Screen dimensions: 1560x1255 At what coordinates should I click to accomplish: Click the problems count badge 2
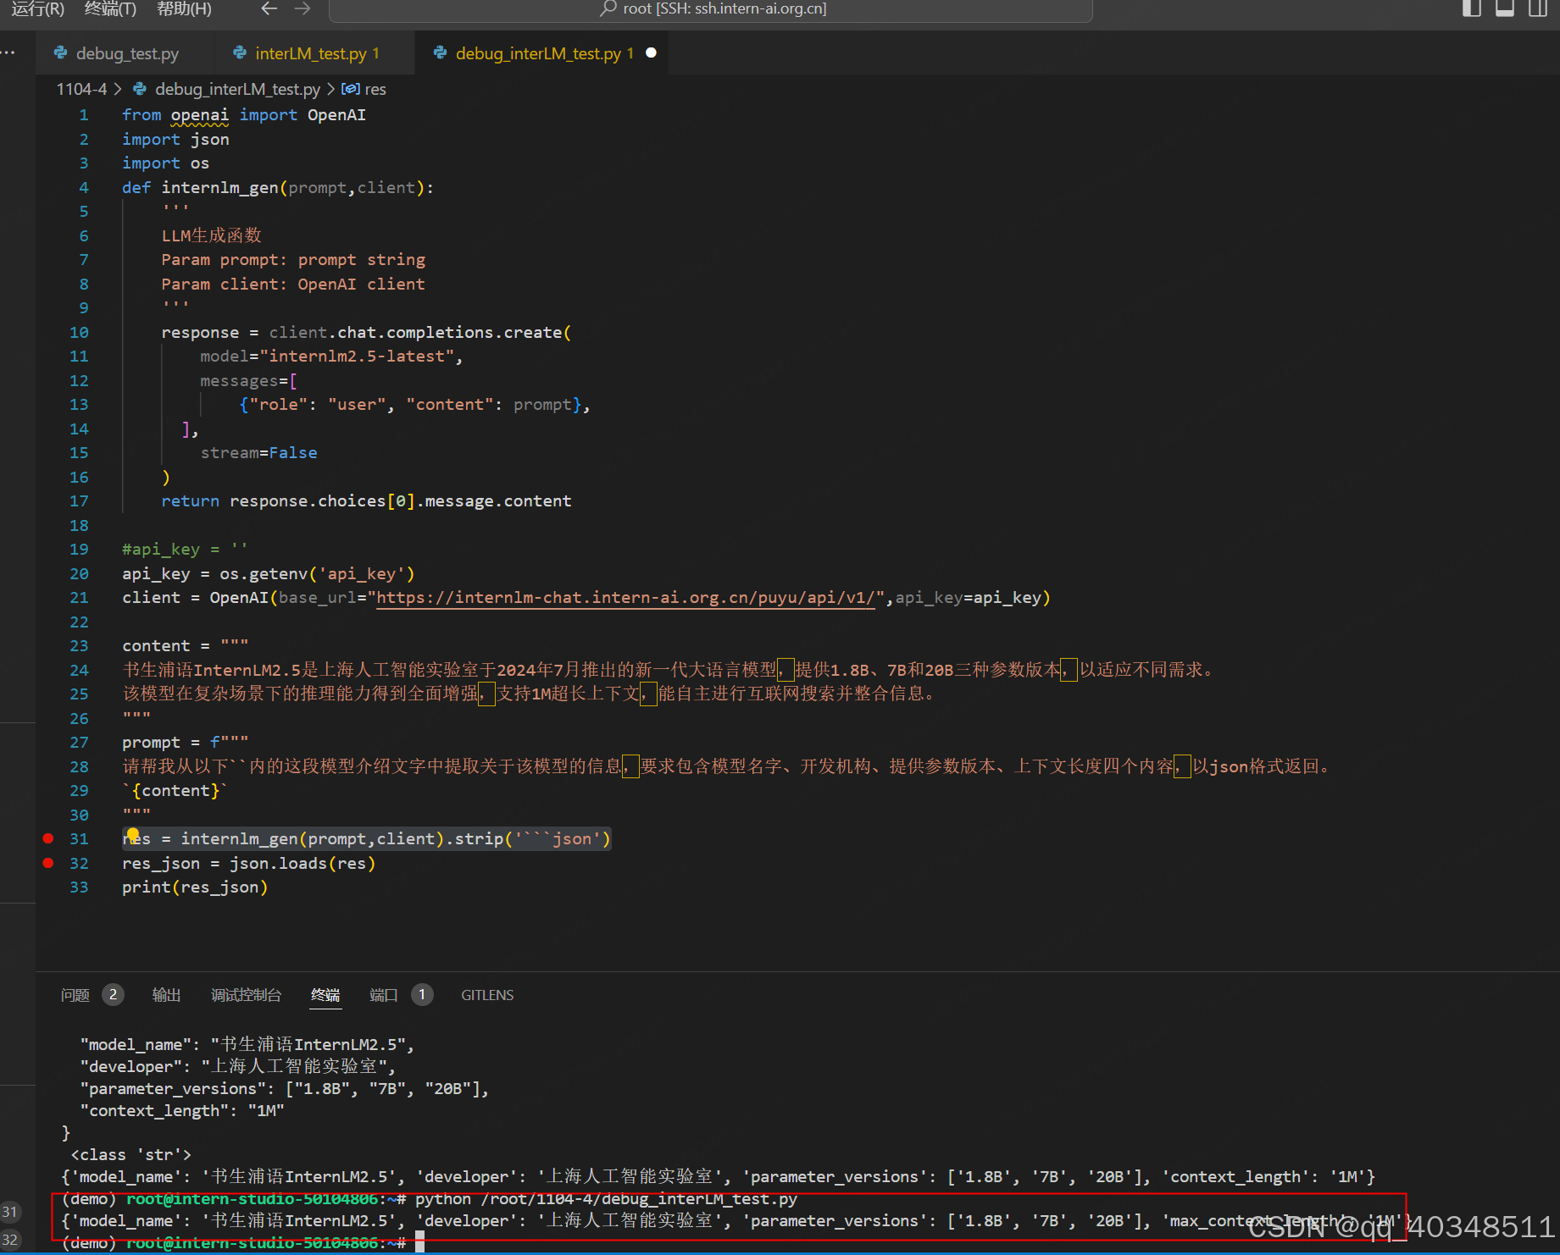pyautogui.click(x=113, y=994)
